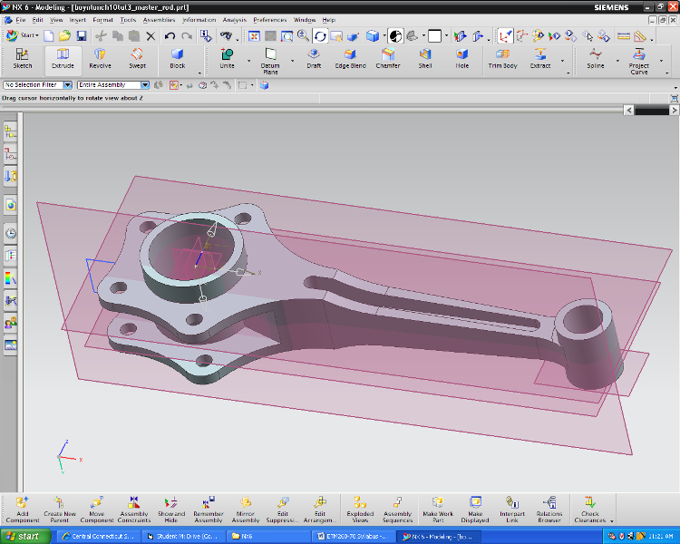This screenshot has width=680, height=544.
Task: Select the Hole feature tool
Action: [x=462, y=59]
